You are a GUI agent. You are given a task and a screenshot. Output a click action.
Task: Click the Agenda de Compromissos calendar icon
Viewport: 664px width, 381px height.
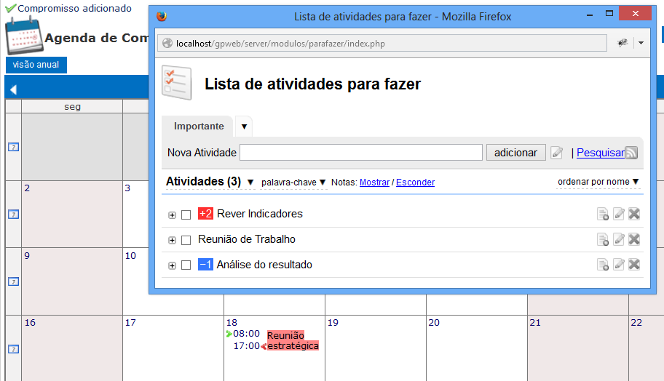click(x=24, y=36)
